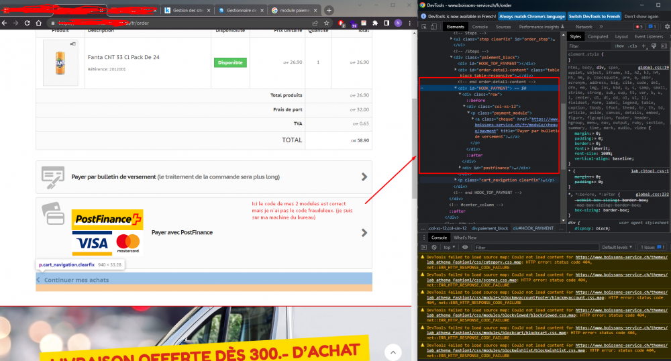Click Continuer mes achats link
This screenshot has height=361, width=671.
pyautogui.click(x=76, y=280)
